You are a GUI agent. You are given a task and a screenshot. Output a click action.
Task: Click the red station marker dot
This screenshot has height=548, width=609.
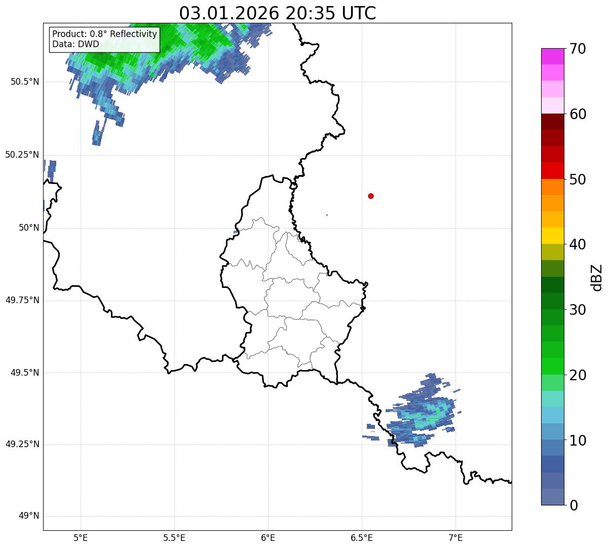(371, 196)
